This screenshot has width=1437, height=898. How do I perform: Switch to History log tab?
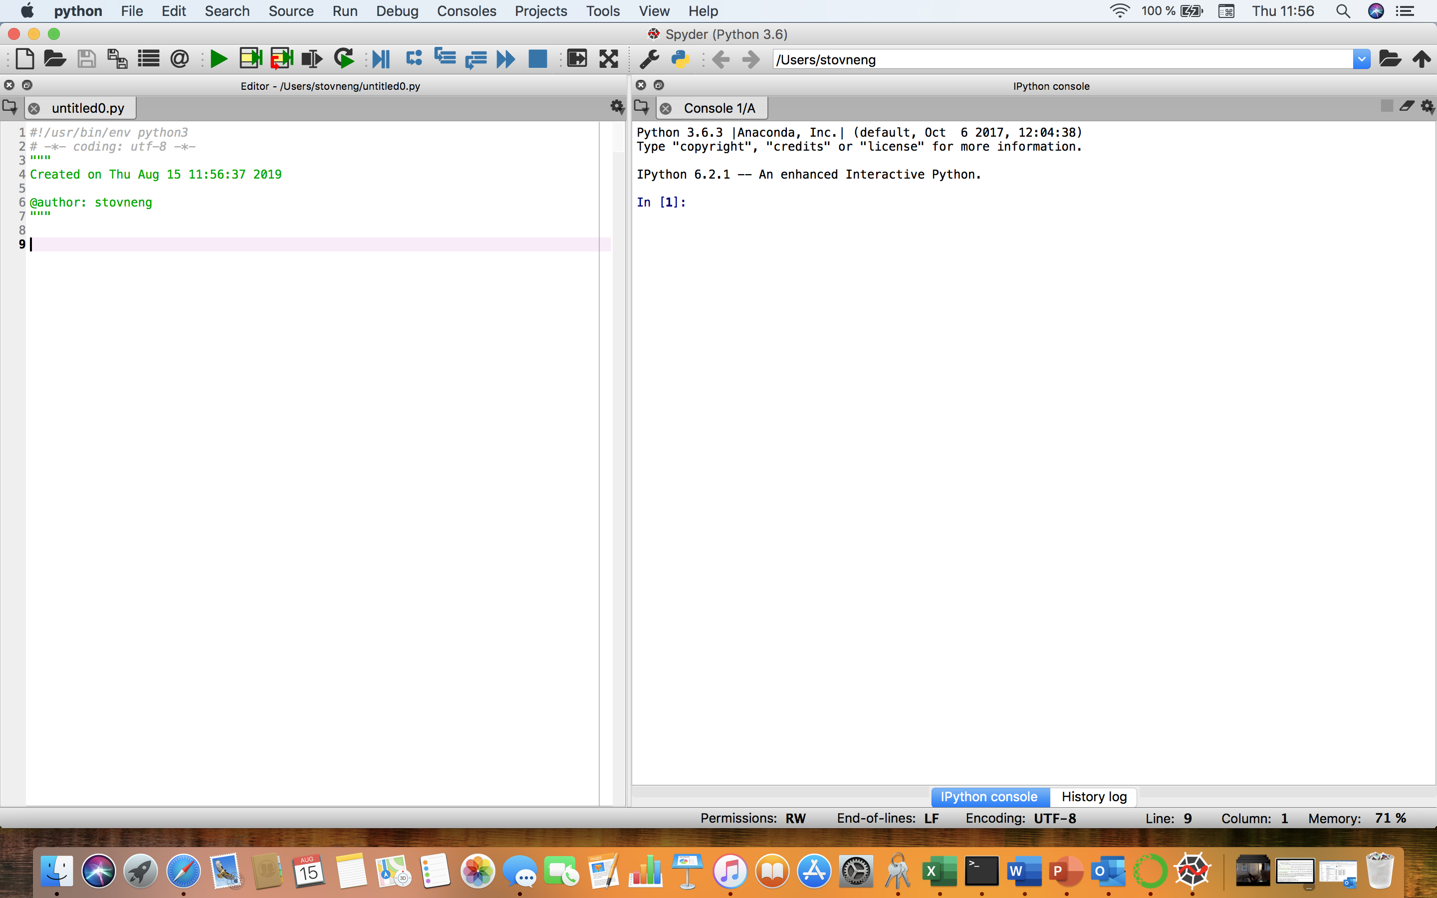tap(1094, 796)
